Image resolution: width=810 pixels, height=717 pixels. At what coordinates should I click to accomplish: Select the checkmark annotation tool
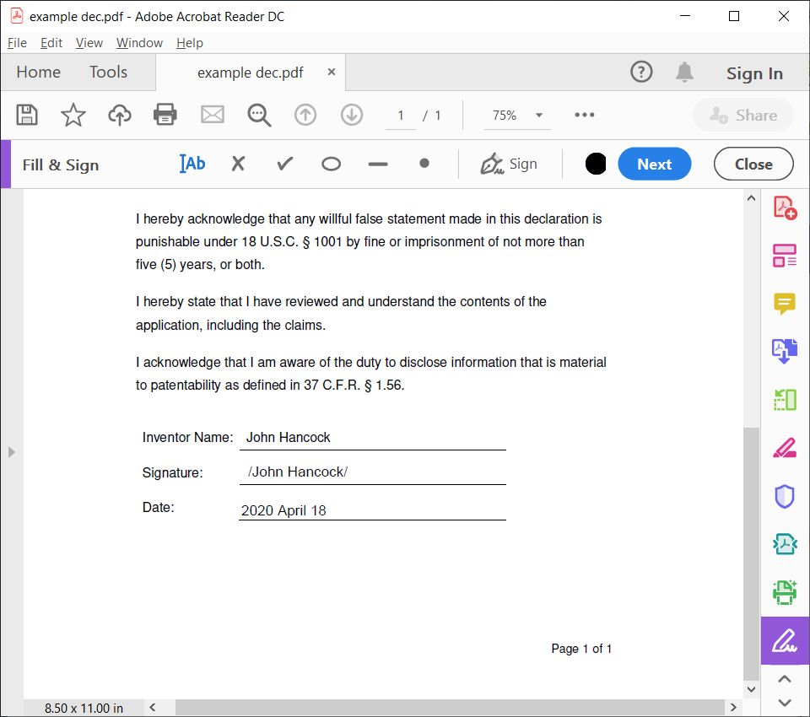(284, 164)
